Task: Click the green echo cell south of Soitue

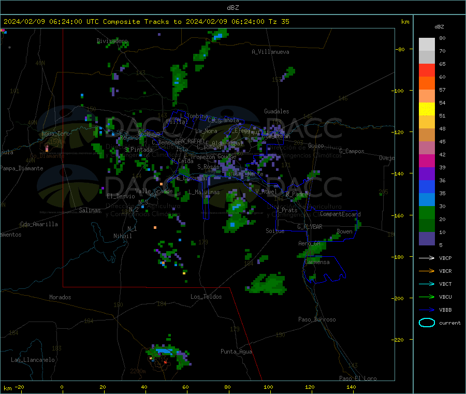Action: (266, 284)
